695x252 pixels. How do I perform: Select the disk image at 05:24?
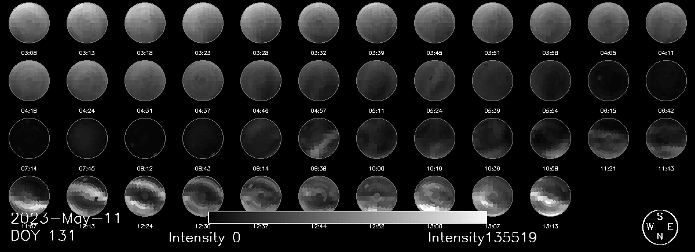[434, 81]
